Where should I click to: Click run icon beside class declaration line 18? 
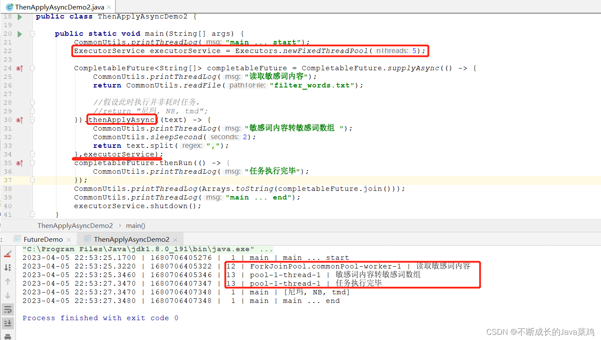coord(19,16)
